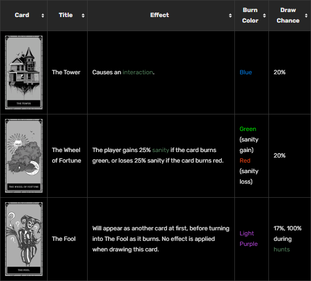Viewport: 311px width, 281px height.
Task: Open The Wheel of Fortune card image
Action: click(x=24, y=156)
